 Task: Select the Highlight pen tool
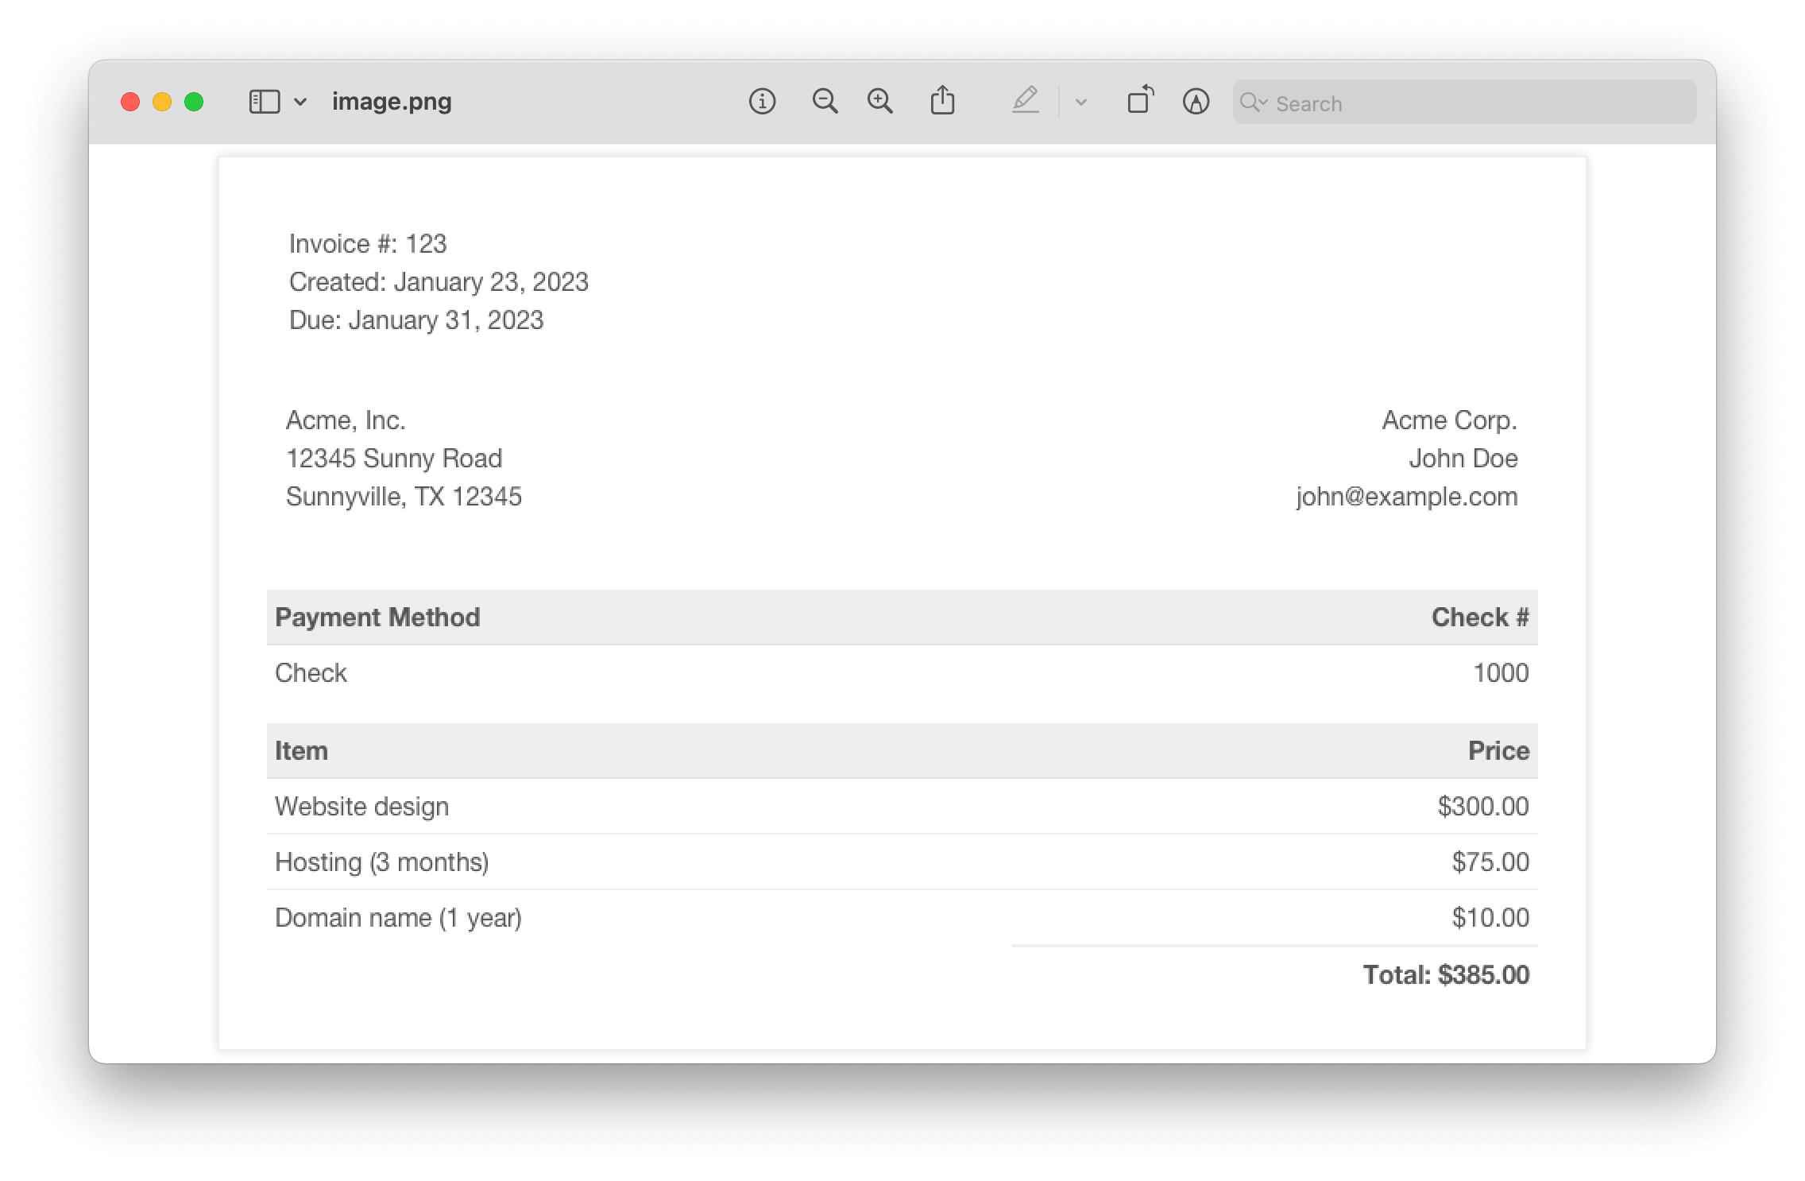coord(1025,101)
